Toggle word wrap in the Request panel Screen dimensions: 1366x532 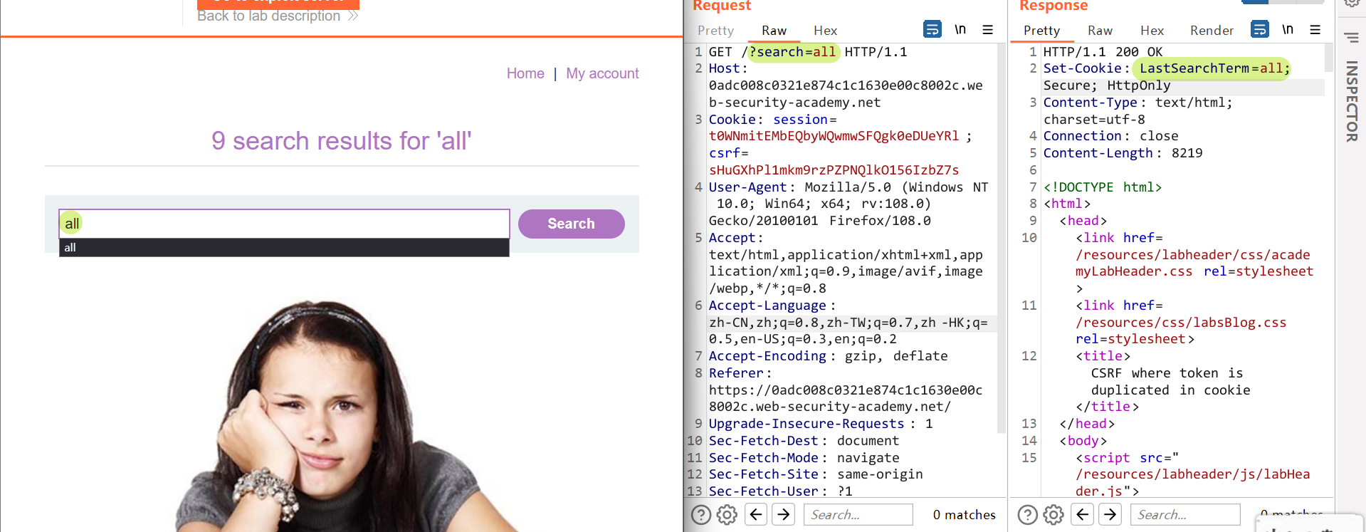pyautogui.click(x=932, y=29)
